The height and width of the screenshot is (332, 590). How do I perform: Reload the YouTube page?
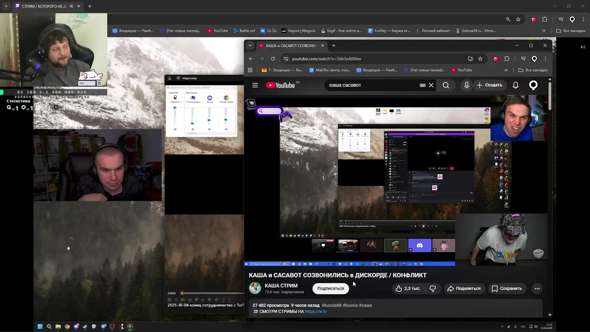click(x=273, y=59)
